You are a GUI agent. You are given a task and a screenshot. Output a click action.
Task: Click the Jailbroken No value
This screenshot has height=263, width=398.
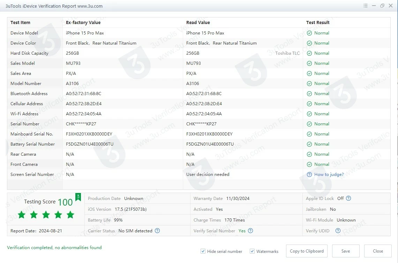[x=333, y=209]
